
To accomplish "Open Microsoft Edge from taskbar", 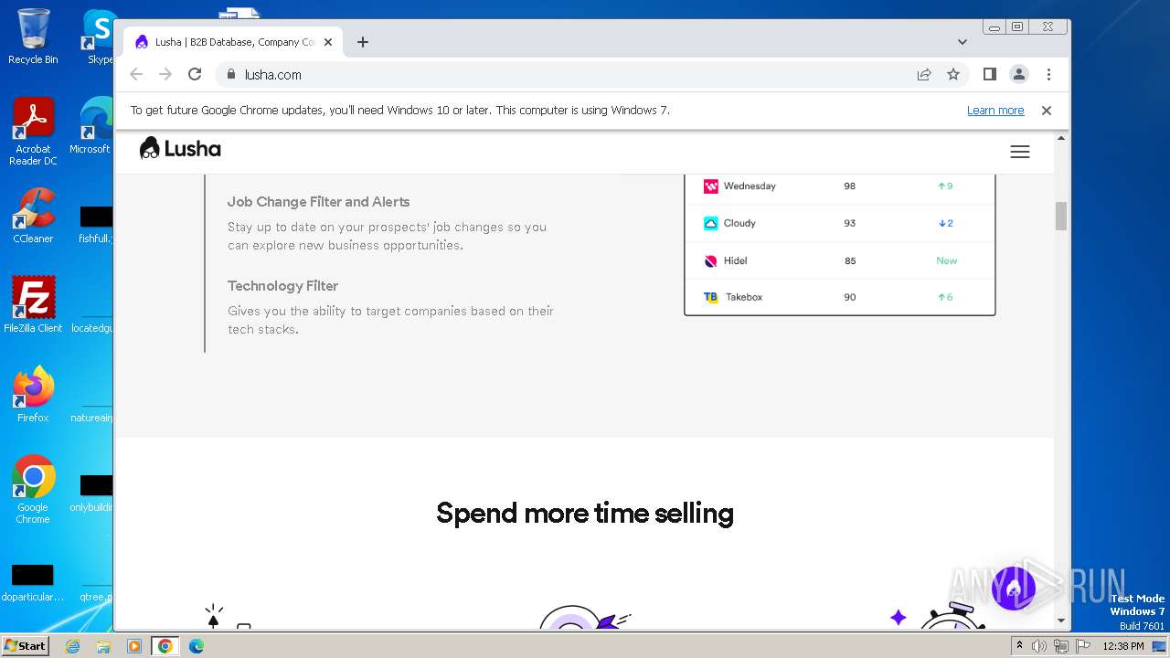I will pos(197,646).
